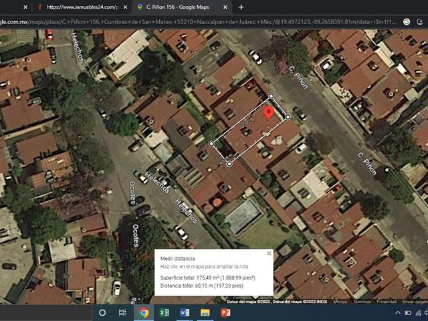Open Task View on the taskbar
Viewport: 428px width, 321px height.
(x=122, y=312)
